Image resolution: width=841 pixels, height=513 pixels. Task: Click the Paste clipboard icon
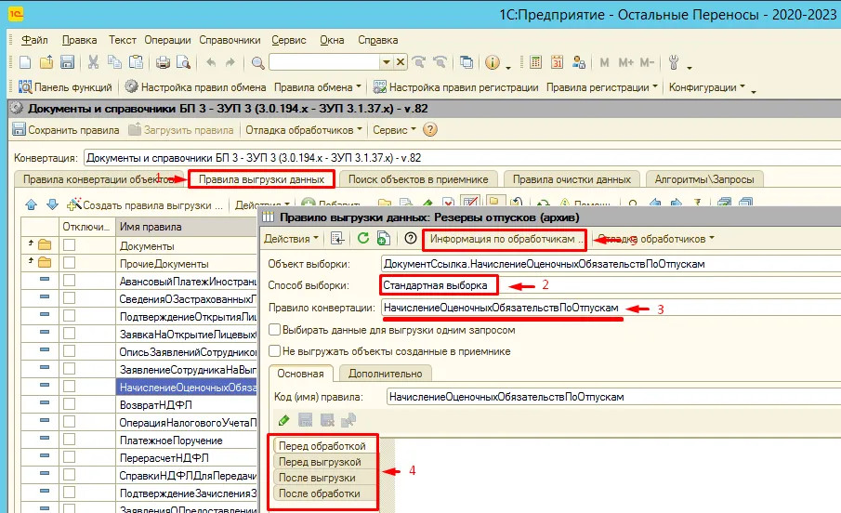(136, 63)
